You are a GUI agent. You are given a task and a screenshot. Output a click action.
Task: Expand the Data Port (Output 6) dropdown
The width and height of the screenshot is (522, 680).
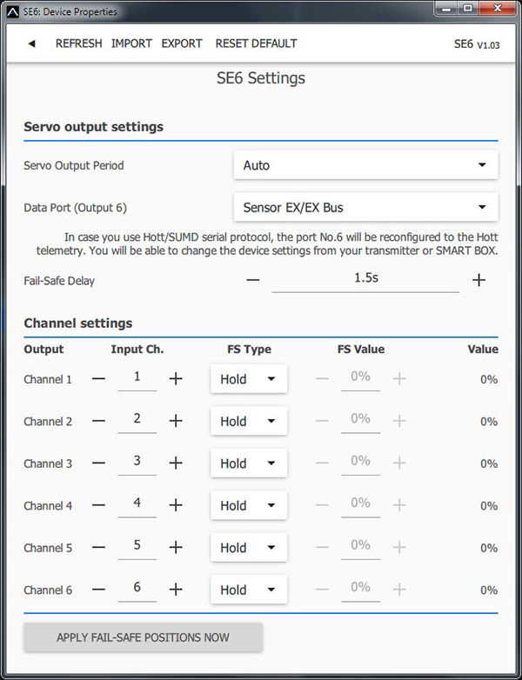[365, 207]
